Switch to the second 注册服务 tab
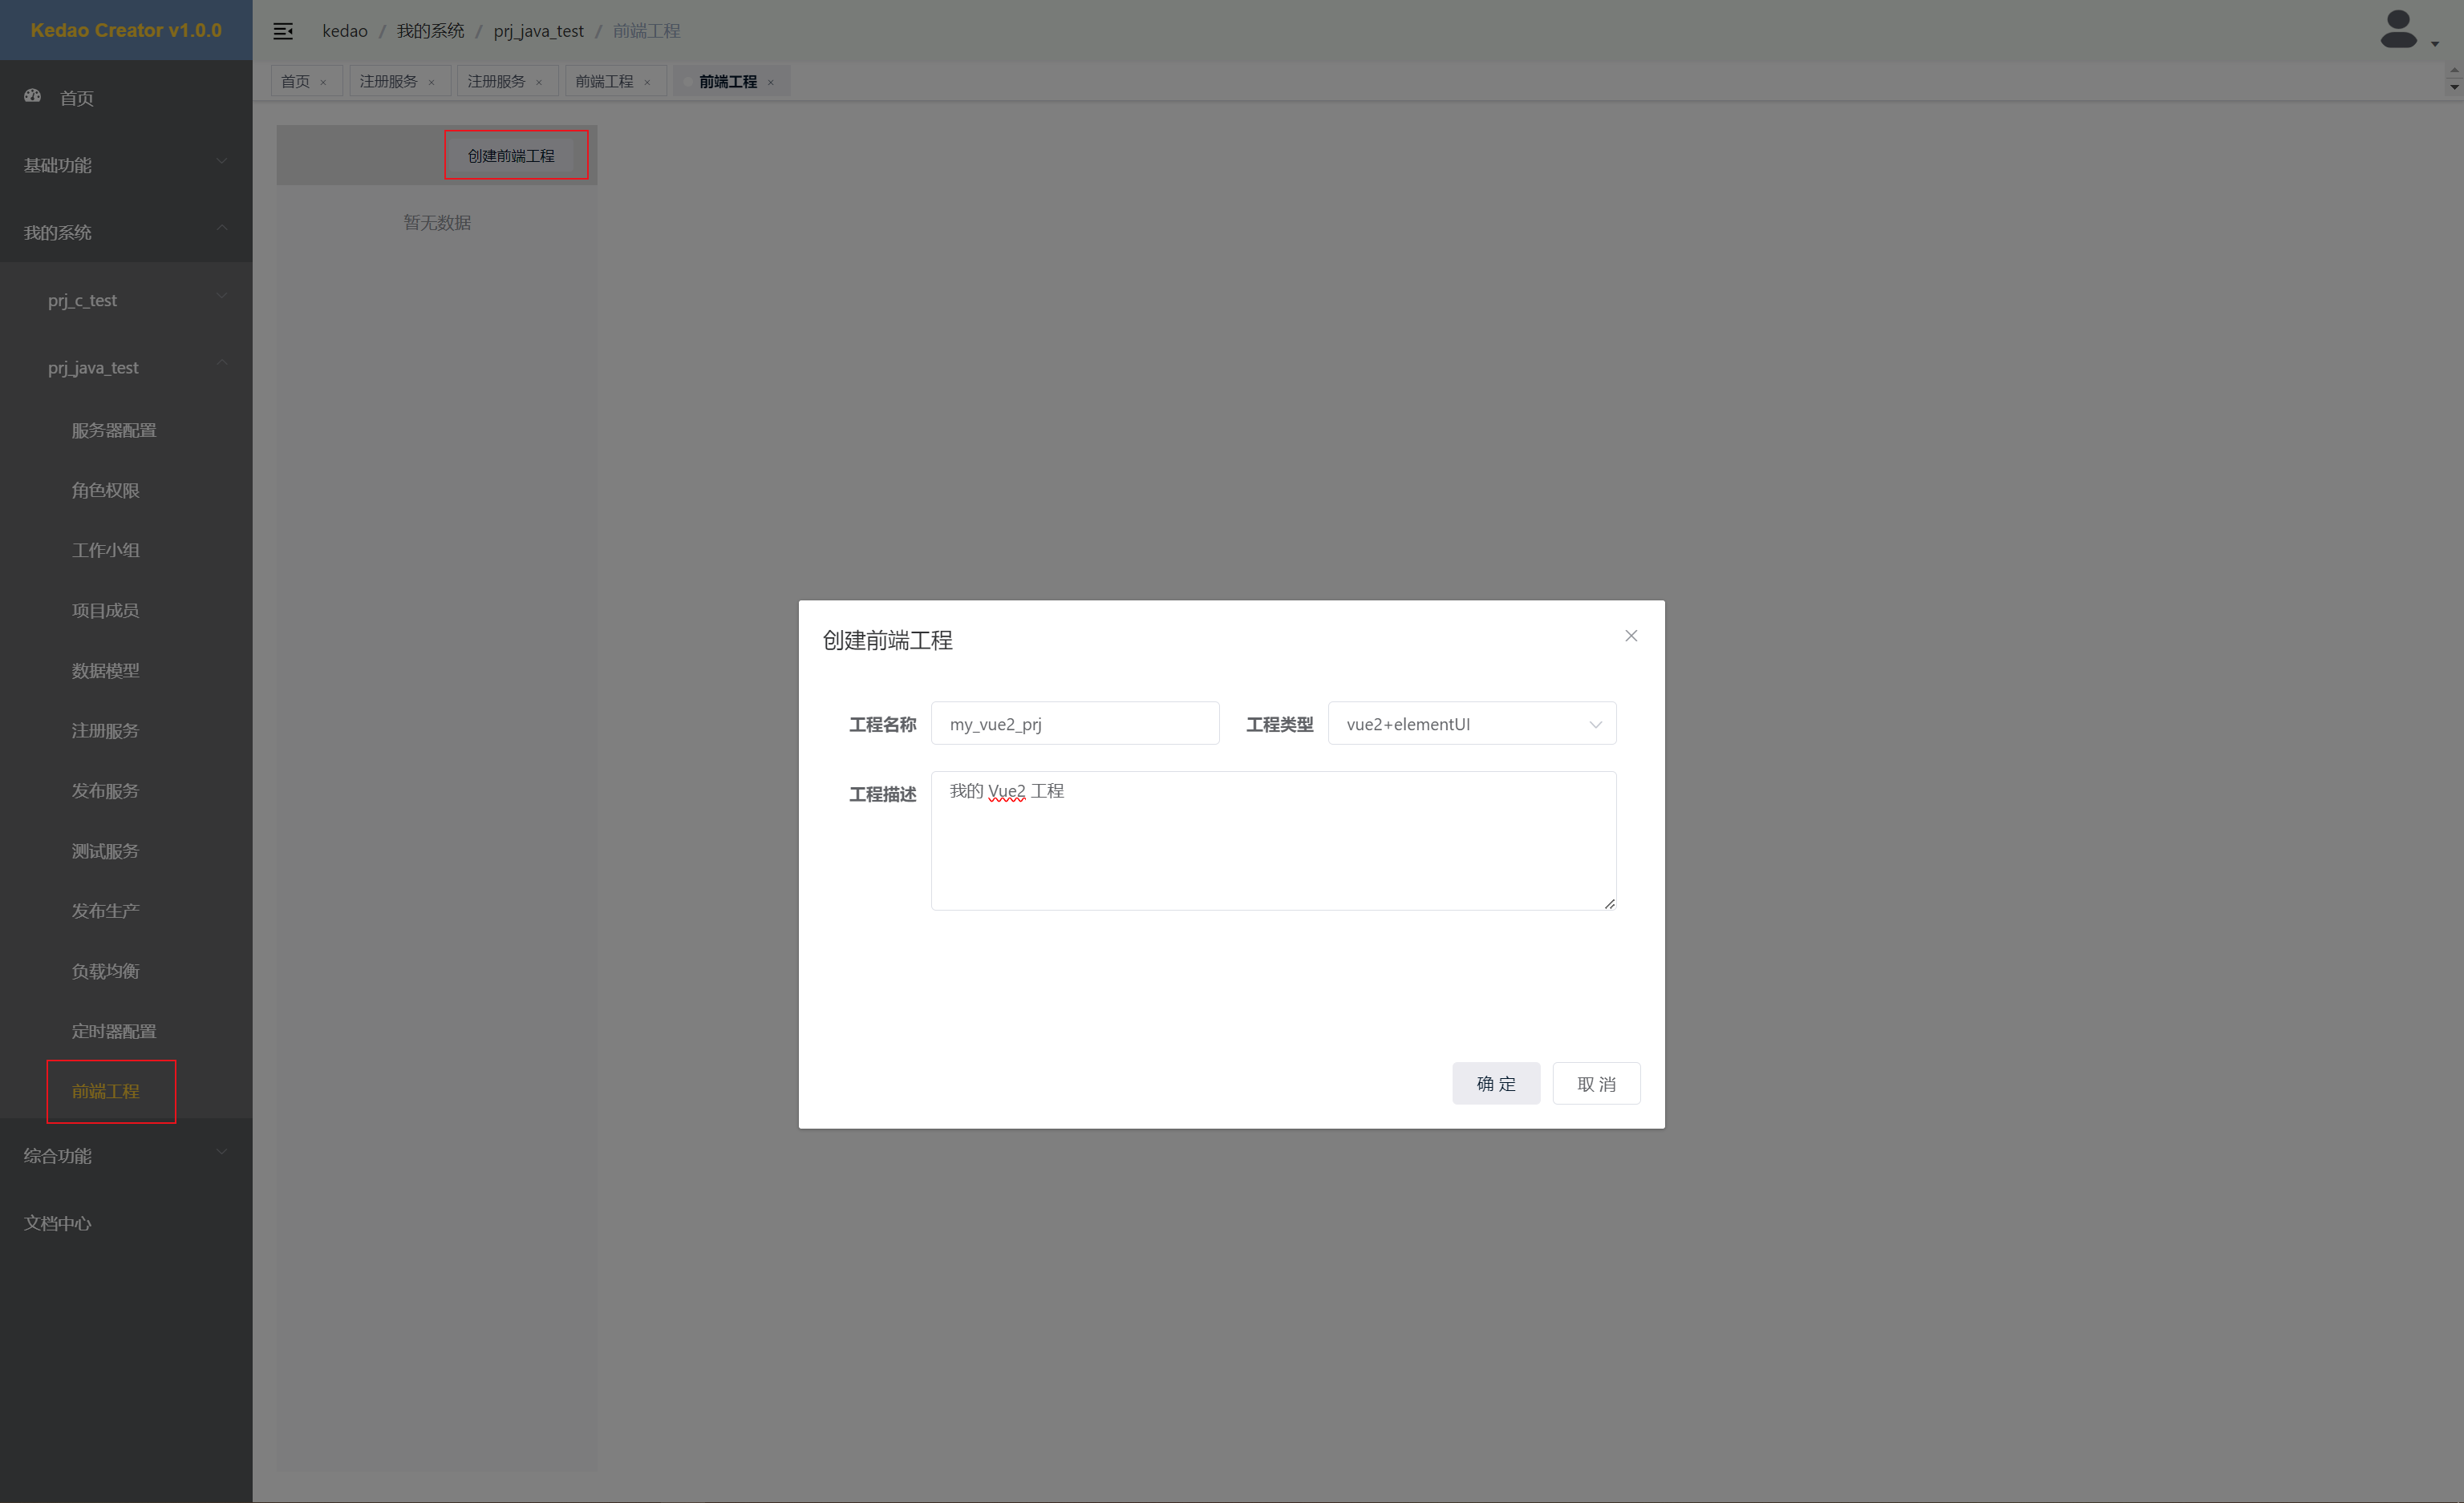This screenshot has height=1503, width=2464. pyautogui.click(x=496, y=82)
